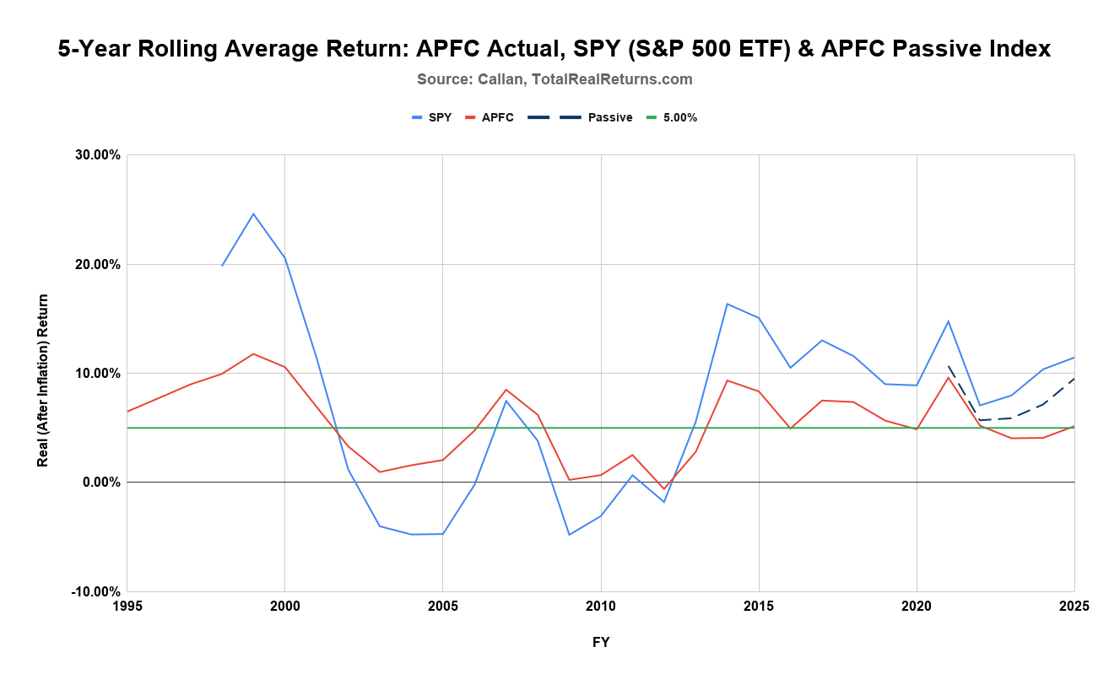Toggle the 5.00% legend label
The image size is (1109, 685).
679,118
